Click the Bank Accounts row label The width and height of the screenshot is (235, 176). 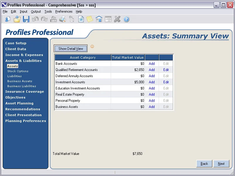(66, 64)
